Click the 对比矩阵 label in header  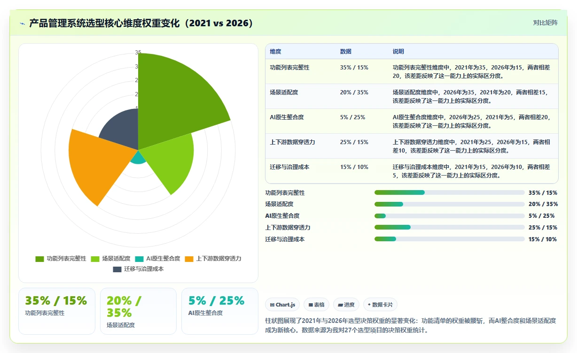546,23
